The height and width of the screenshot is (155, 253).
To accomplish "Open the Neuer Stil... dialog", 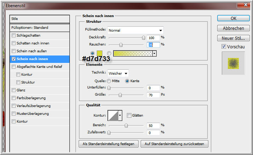I will [x=233, y=38].
